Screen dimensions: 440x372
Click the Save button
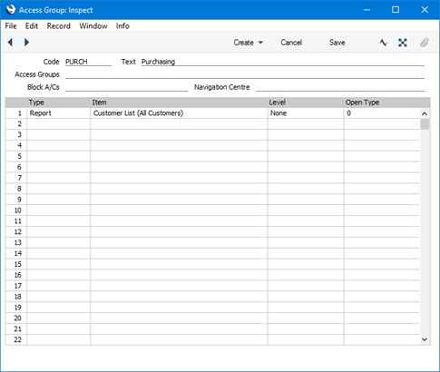337,43
